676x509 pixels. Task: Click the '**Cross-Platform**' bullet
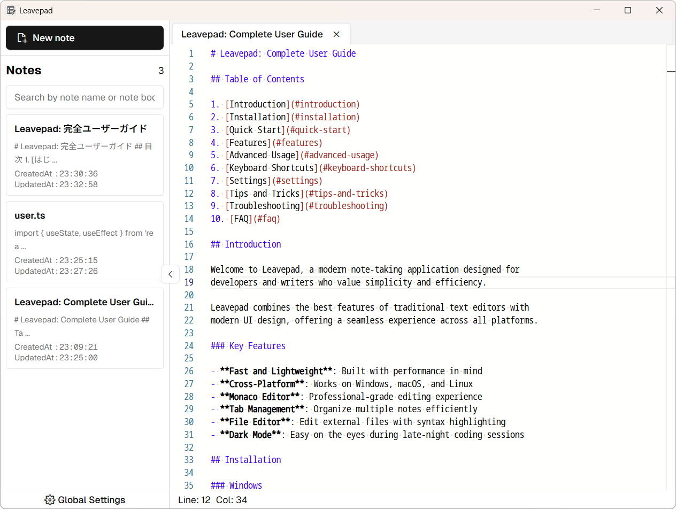click(342, 384)
